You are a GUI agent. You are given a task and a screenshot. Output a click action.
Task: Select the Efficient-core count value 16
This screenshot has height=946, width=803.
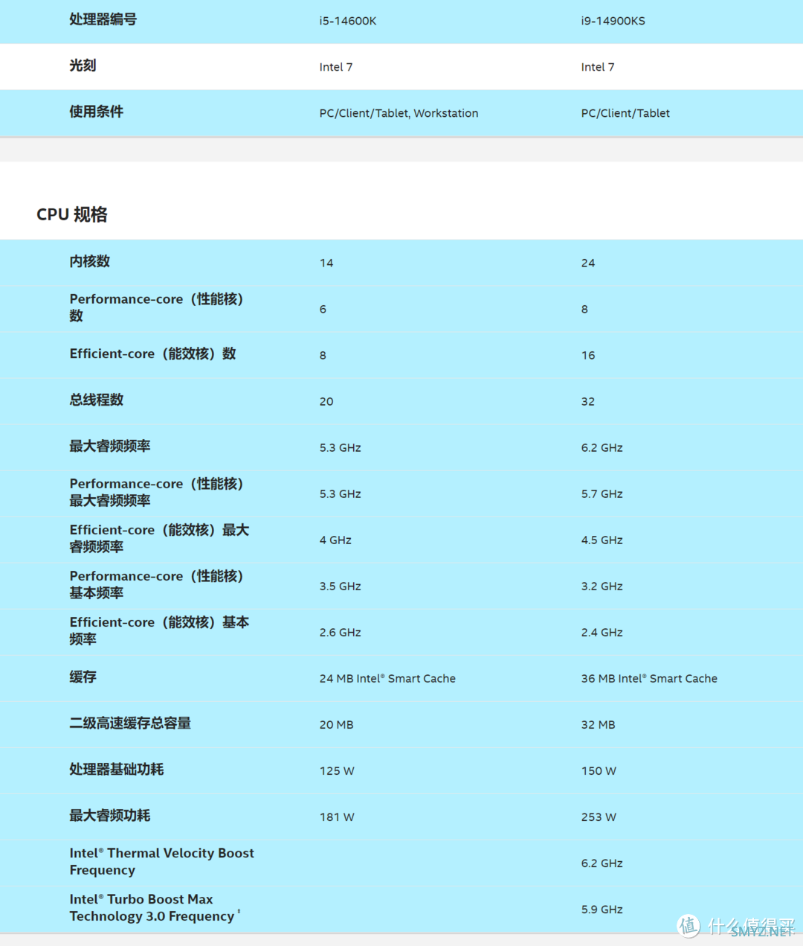coord(588,355)
